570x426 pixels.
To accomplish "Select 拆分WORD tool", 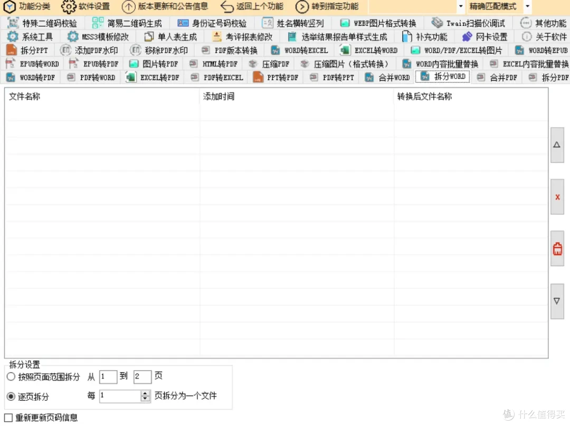I will pos(443,76).
